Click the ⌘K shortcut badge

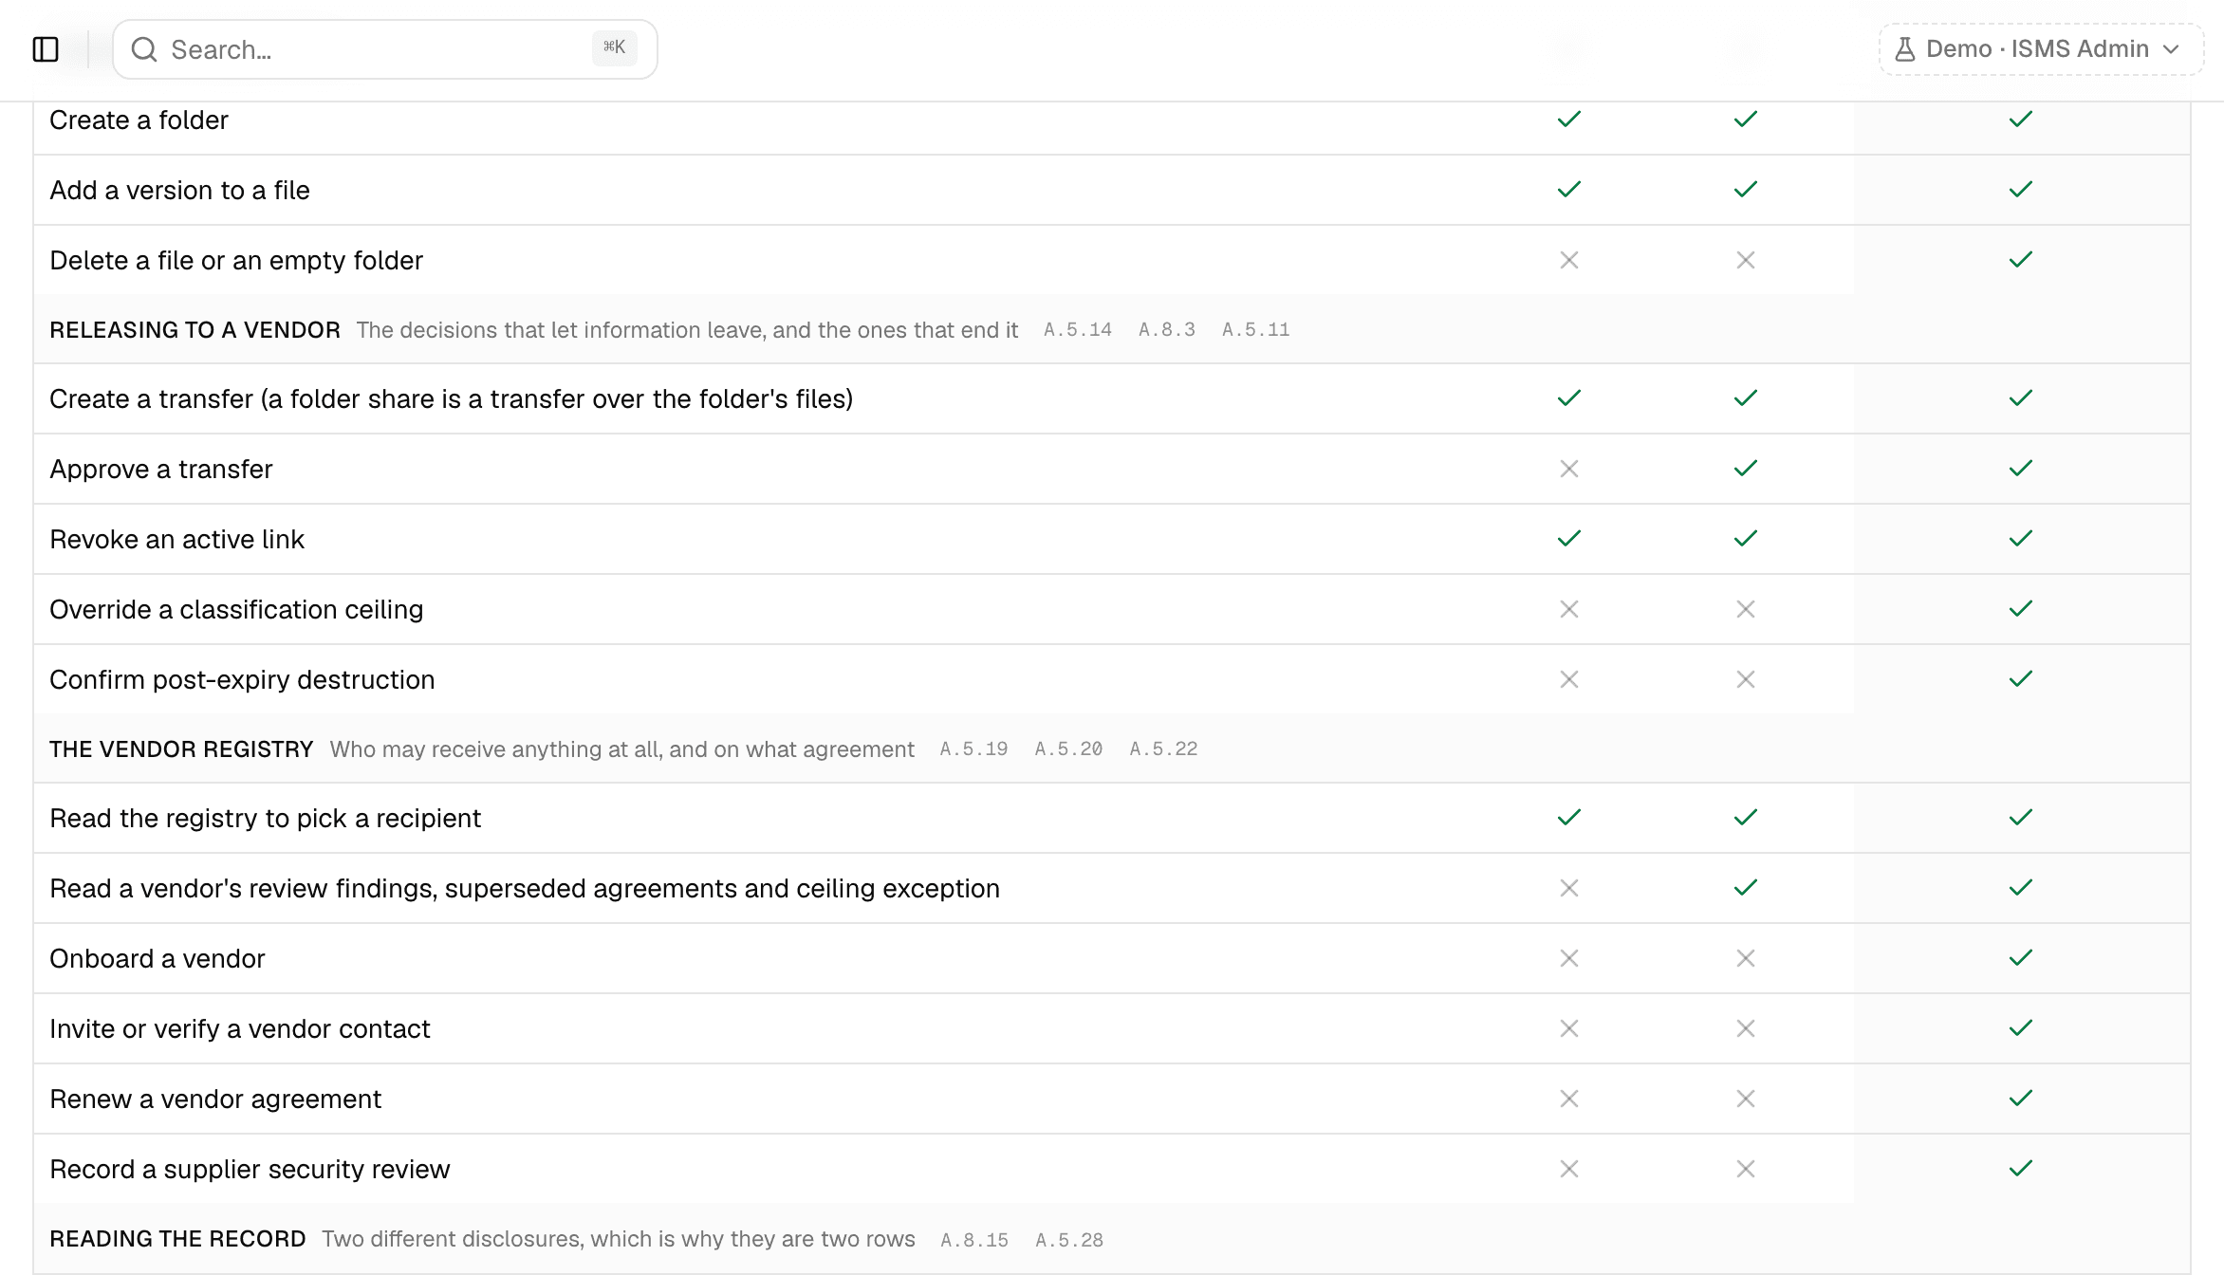pyautogui.click(x=614, y=47)
